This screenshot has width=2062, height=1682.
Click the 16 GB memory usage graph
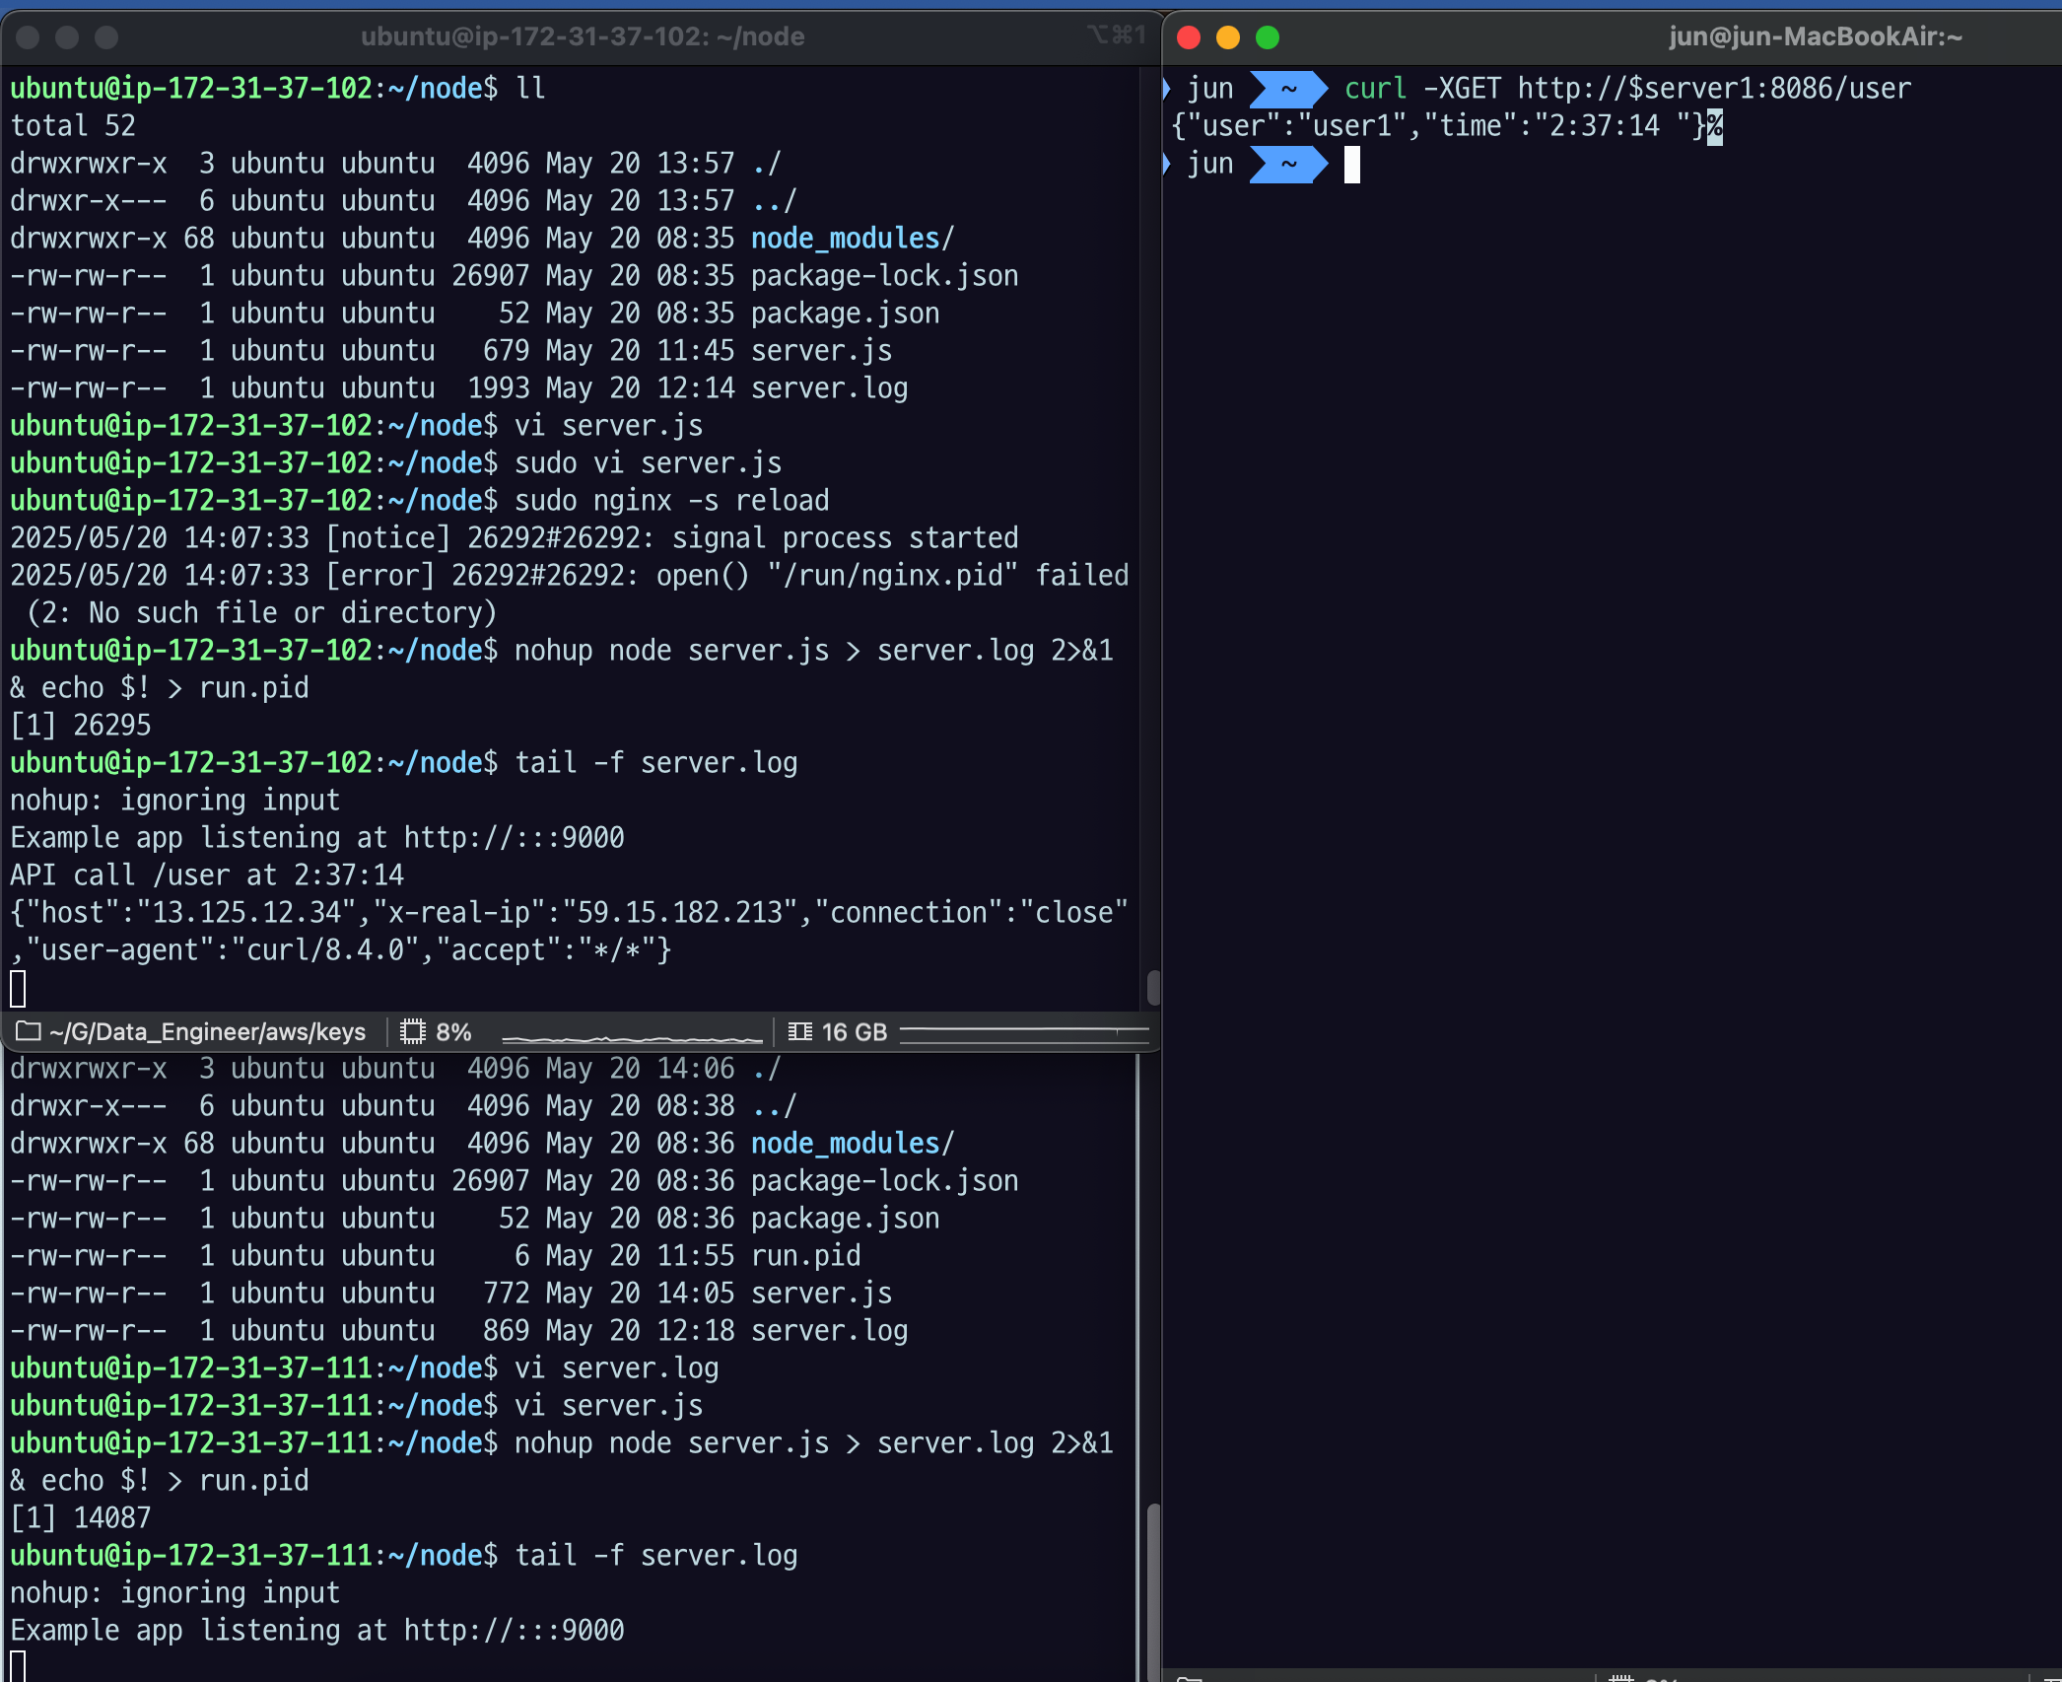pyautogui.click(x=1023, y=1032)
